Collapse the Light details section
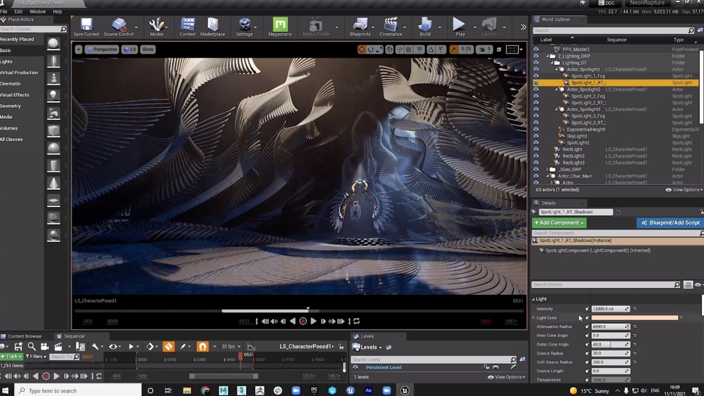Viewport: 704px width, 396px height. pos(533,299)
